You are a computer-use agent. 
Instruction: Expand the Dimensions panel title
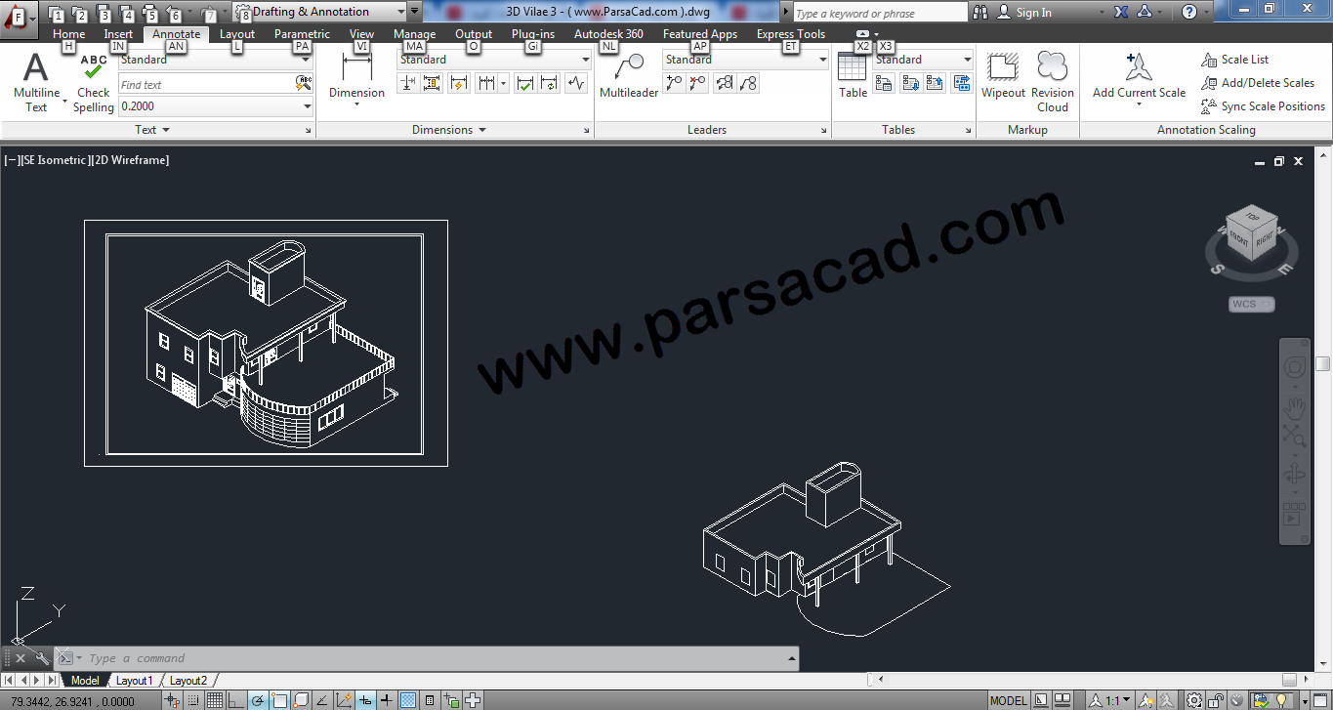pyautogui.click(x=449, y=130)
